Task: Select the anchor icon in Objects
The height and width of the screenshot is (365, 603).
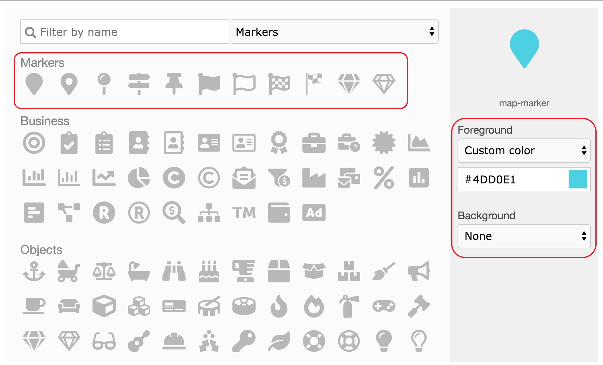Action: click(x=34, y=271)
